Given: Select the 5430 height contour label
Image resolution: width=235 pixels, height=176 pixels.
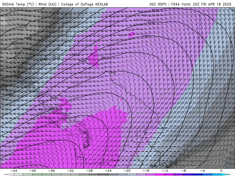Looking at the screenshot, I should (x=28, y=49).
